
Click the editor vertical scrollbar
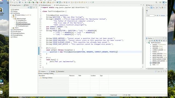[143, 36]
